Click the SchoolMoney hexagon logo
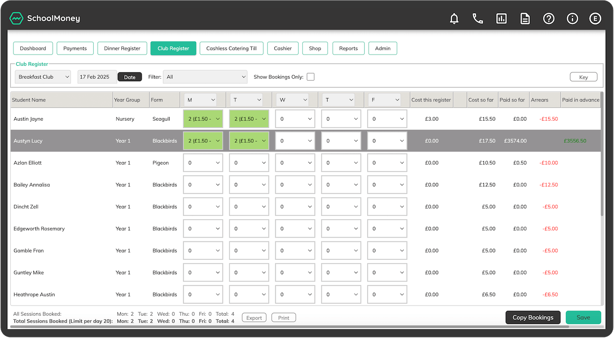Viewport: 614px width, 338px height. [x=16, y=18]
